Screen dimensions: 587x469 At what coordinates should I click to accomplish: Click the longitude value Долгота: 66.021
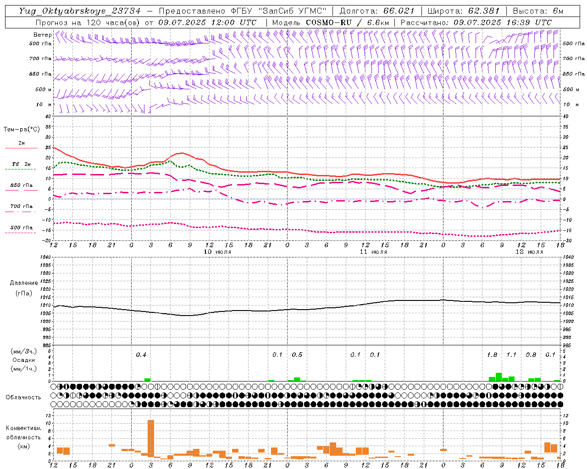pos(377,11)
